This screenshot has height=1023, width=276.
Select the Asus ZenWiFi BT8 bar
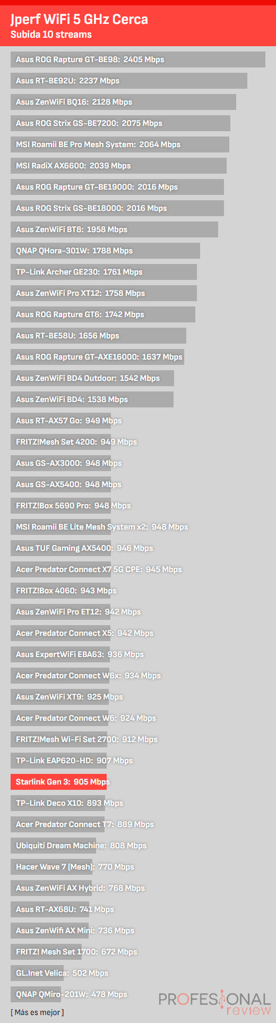[x=114, y=229]
